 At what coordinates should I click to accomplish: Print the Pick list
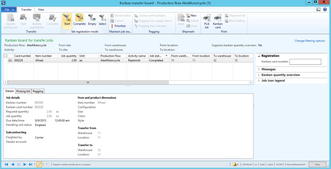tap(207, 21)
